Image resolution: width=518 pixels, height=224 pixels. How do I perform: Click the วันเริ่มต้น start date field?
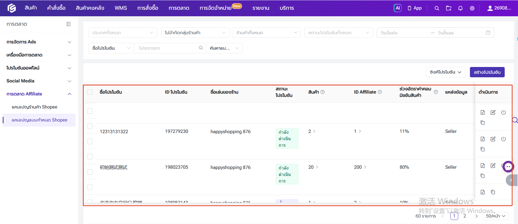click(x=403, y=33)
